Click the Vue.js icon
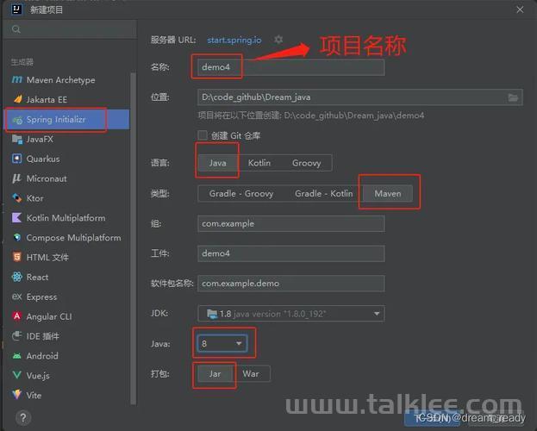 click(x=16, y=375)
